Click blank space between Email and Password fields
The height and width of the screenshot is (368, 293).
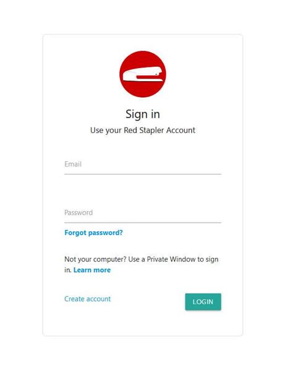pos(143,190)
